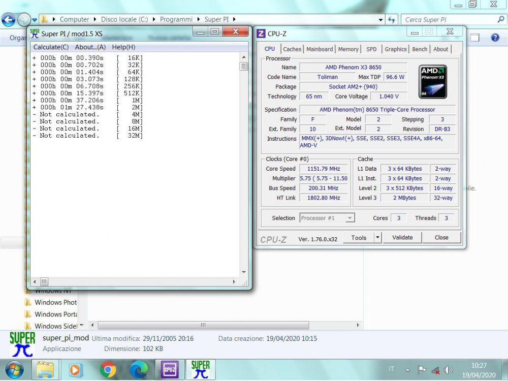Switch to the CPU-Z taskbar button
The height and width of the screenshot is (381, 508).
pyautogui.click(x=169, y=369)
